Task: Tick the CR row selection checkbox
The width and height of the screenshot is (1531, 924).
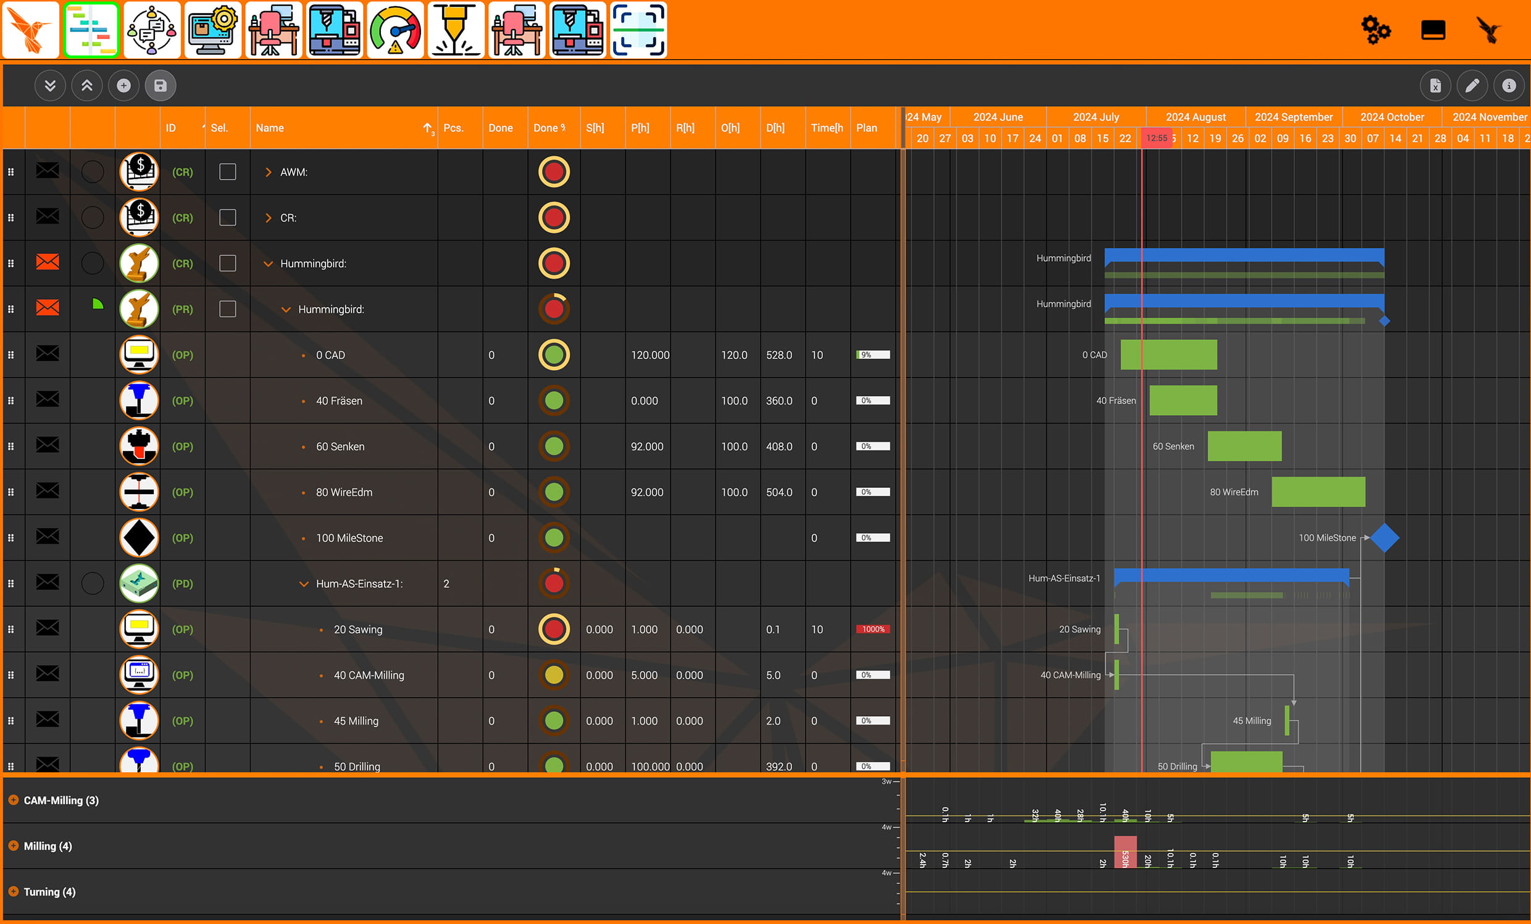Action: click(x=227, y=217)
